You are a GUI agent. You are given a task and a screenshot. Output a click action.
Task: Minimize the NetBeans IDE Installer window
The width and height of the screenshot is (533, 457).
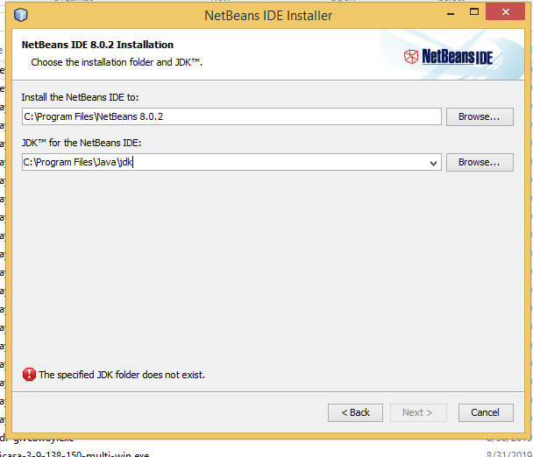click(451, 14)
